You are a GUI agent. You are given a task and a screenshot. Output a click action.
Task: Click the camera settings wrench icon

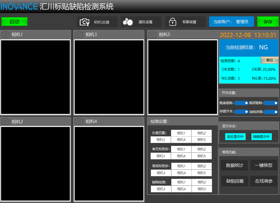85,22
